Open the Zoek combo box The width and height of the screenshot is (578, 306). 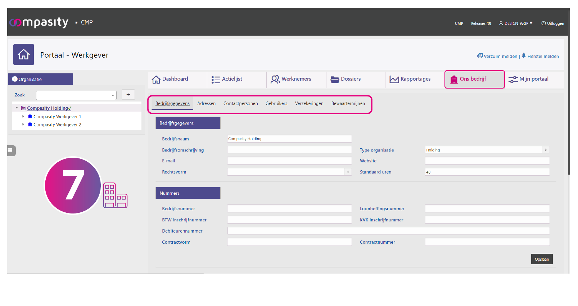coord(76,95)
